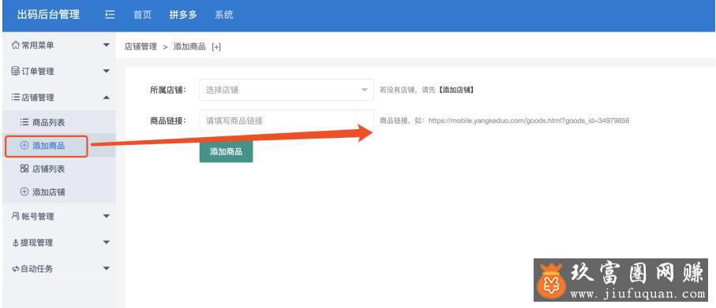Click the 店铺管理 breadcrumb
The image size is (716, 308).
[141, 46]
